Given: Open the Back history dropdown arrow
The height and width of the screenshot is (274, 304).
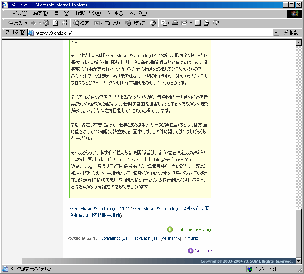Looking at the screenshot, I should 26,23.
